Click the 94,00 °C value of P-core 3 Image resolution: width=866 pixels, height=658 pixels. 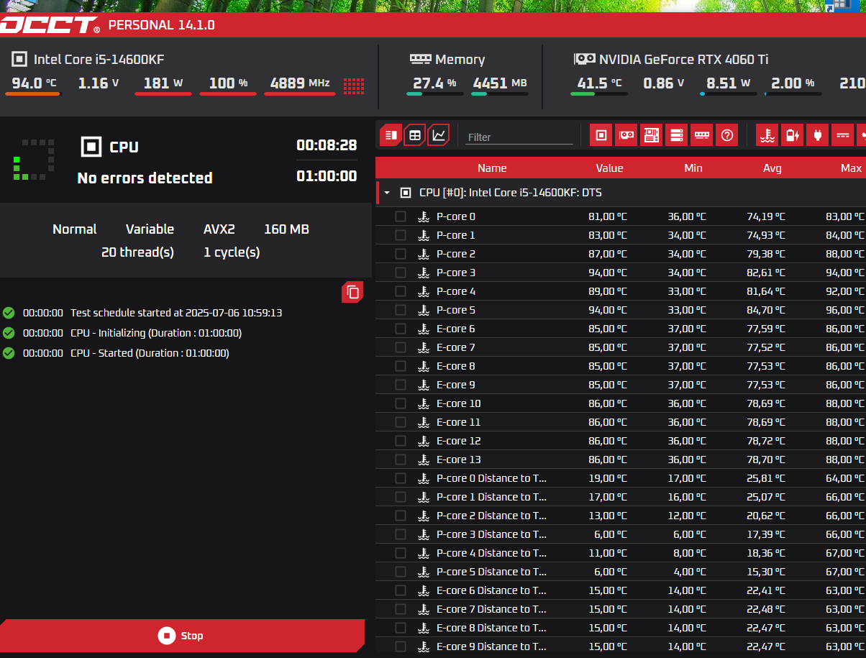click(608, 273)
